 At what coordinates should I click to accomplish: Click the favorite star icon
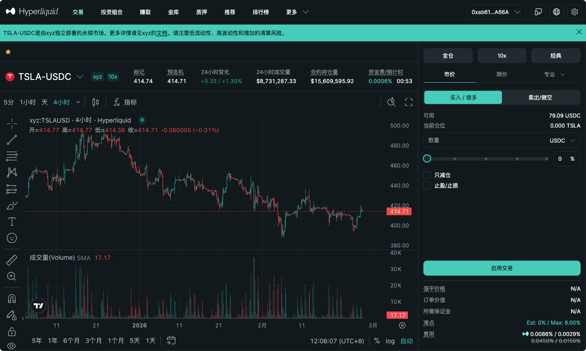point(8,52)
